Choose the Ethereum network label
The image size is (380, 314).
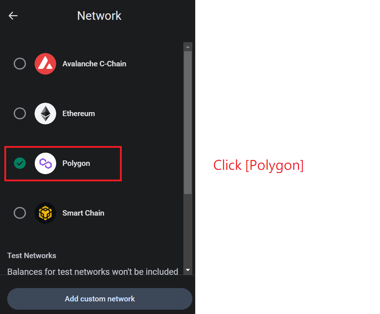coord(79,114)
